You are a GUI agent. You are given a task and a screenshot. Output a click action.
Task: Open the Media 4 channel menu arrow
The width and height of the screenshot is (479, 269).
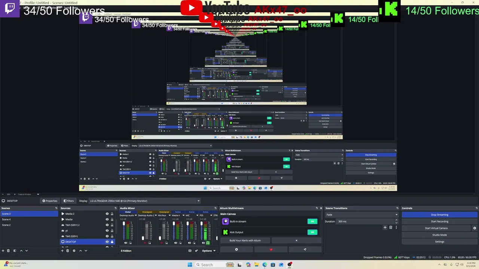[183, 216]
